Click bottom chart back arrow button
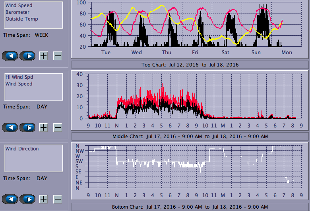 (x=11, y=199)
